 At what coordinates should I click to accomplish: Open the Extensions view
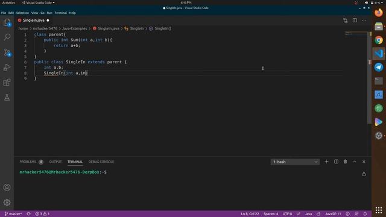[7, 83]
